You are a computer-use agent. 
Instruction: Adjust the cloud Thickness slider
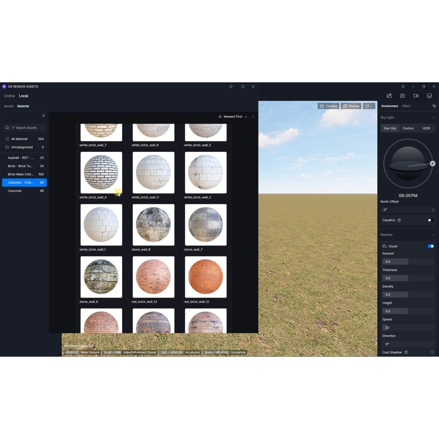pyautogui.click(x=408, y=278)
